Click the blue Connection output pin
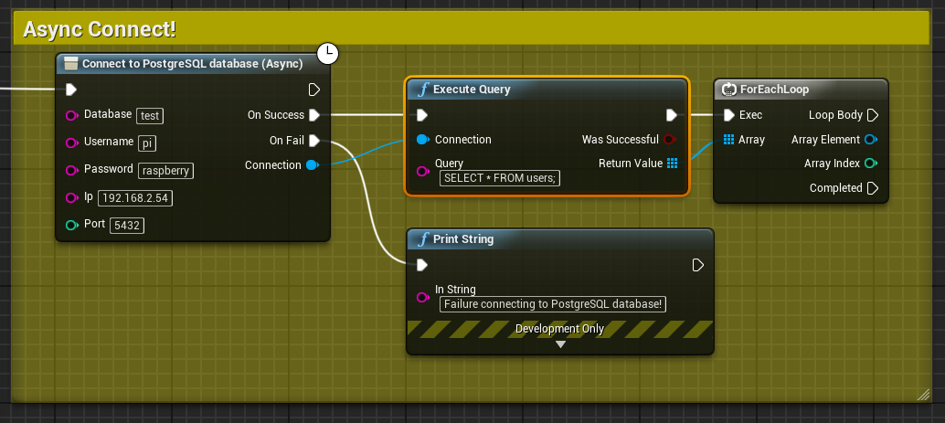This screenshot has height=423, width=945. pyautogui.click(x=312, y=165)
